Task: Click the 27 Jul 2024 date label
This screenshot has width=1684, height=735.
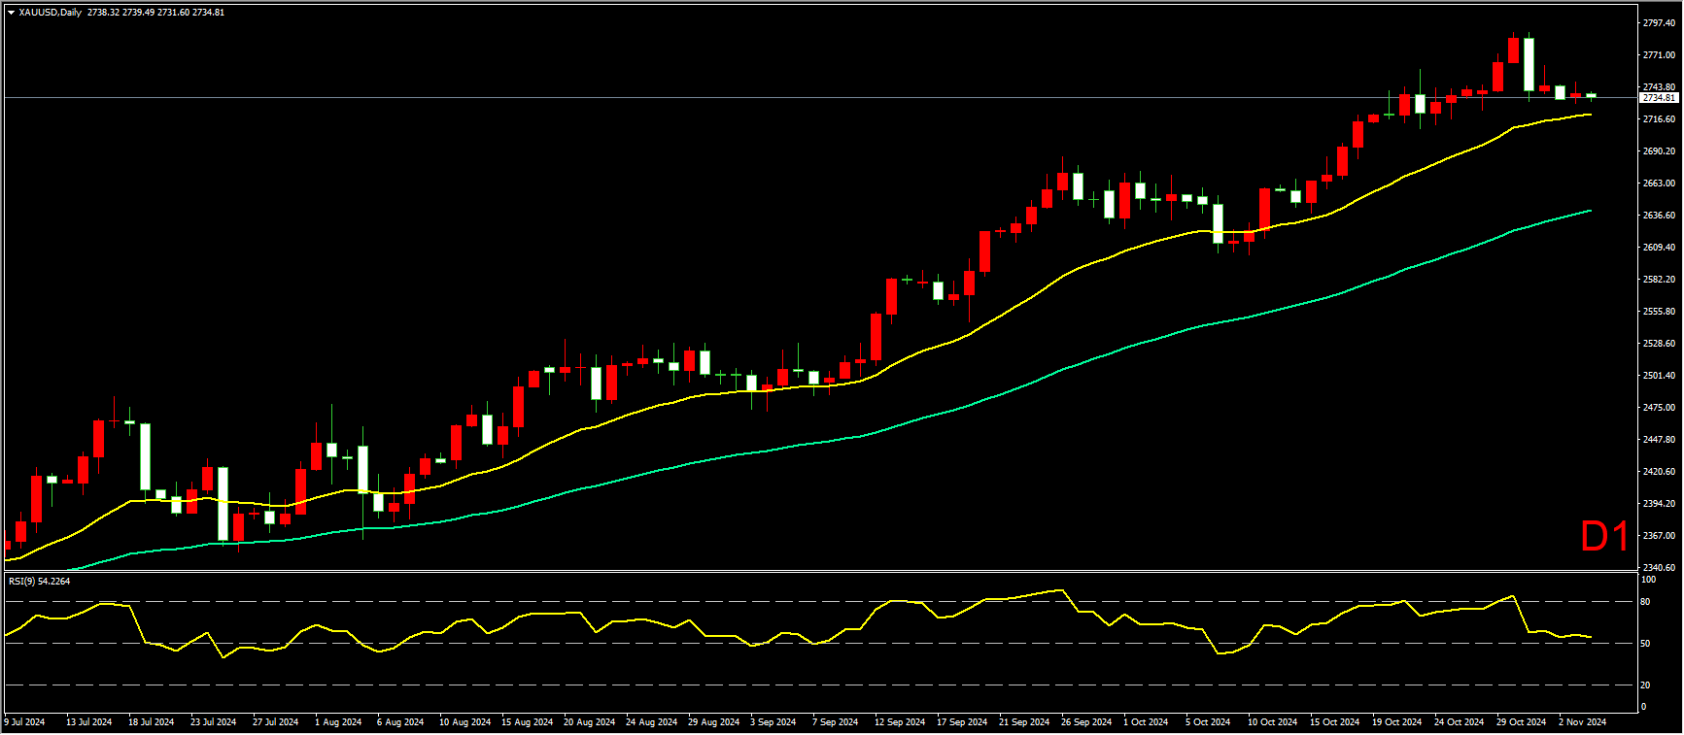Action: tap(275, 722)
